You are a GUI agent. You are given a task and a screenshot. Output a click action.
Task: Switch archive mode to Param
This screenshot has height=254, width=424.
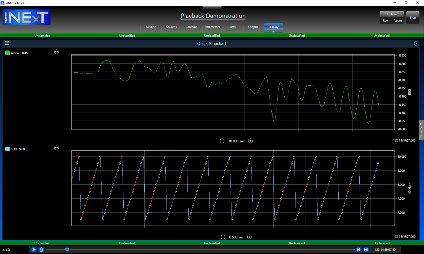[397, 20]
